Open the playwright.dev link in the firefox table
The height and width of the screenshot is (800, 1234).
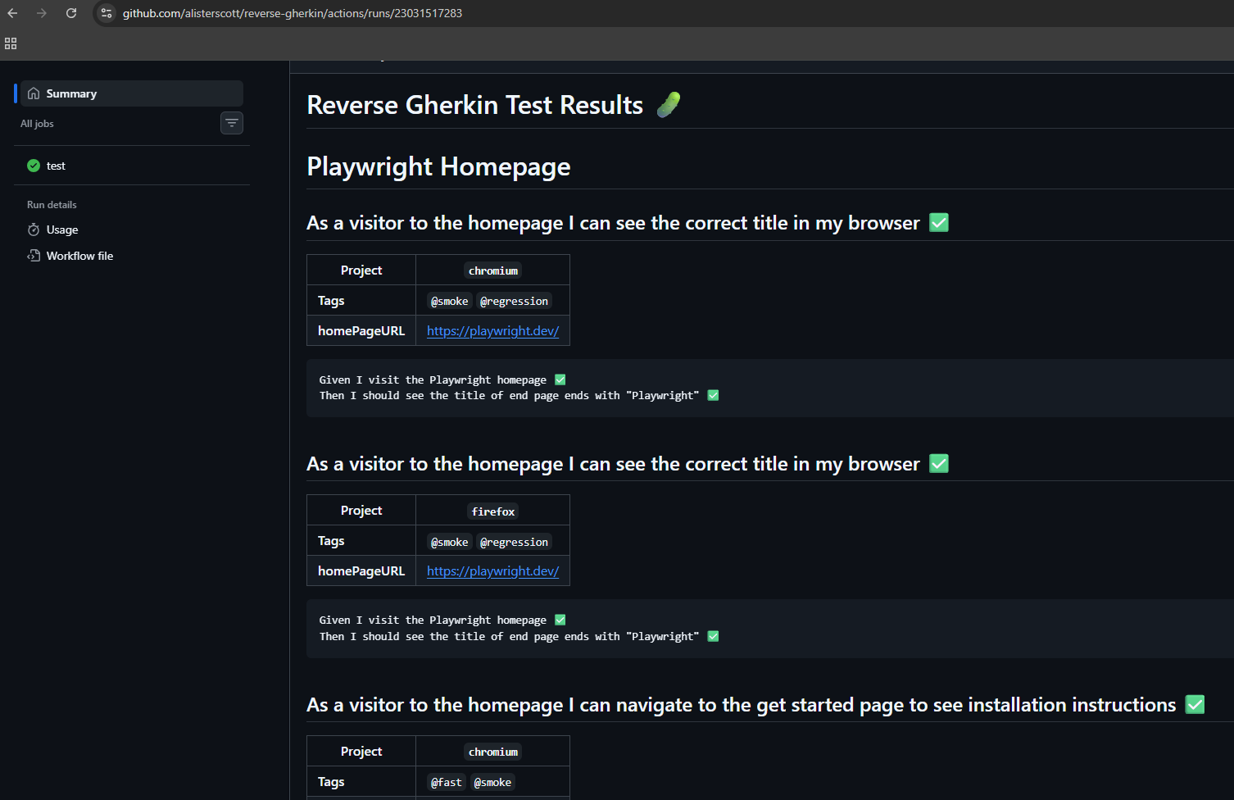(492, 570)
